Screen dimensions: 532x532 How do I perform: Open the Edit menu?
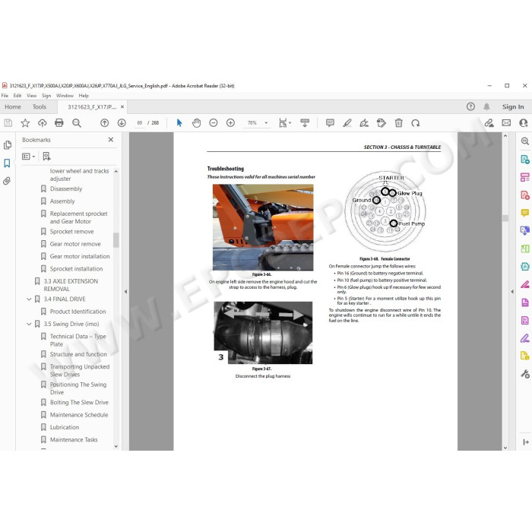tap(17, 96)
